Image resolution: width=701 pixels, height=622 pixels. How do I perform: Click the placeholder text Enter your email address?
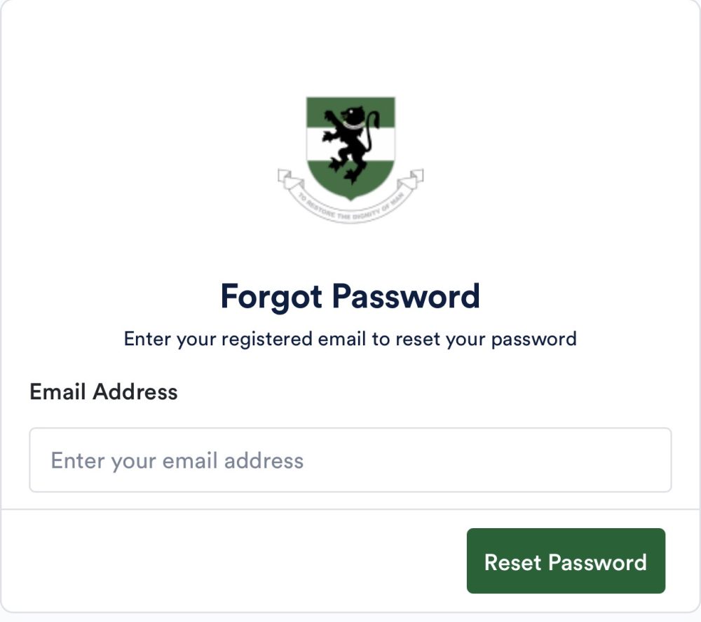tap(177, 460)
